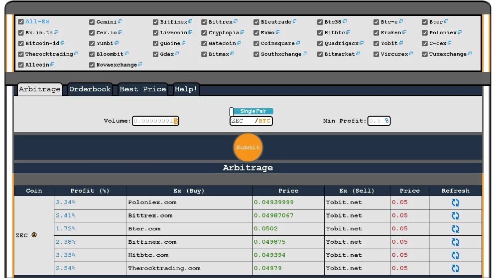498x278 pixels.
Task: Open Novaexchange external link icon
Action: (140, 65)
